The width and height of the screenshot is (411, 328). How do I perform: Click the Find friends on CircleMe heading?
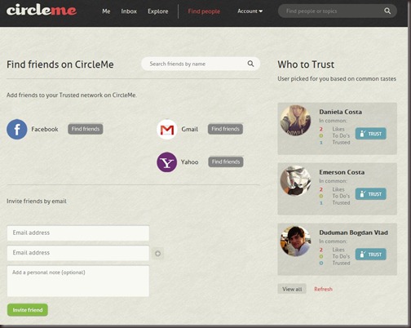[60, 64]
